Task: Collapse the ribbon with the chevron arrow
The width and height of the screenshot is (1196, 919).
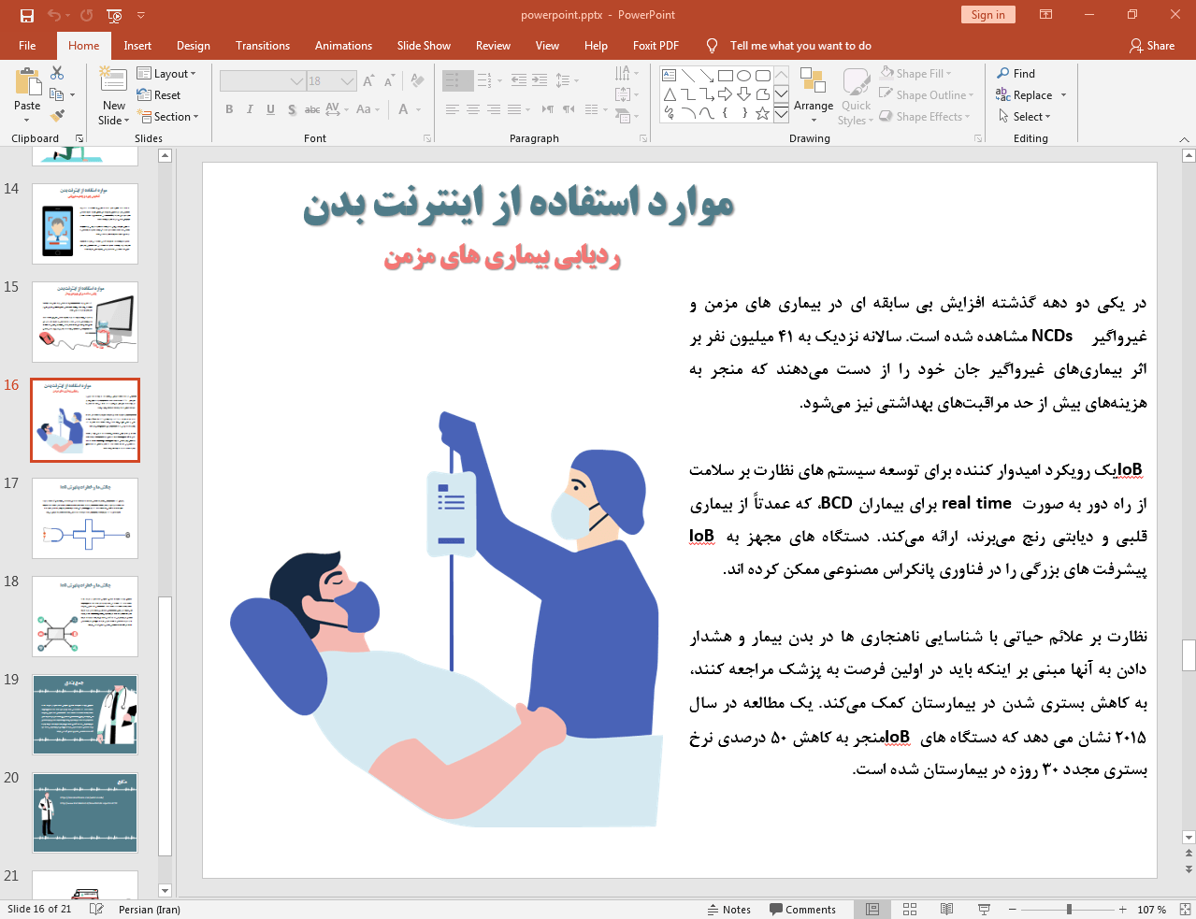Action: coord(1184,139)
